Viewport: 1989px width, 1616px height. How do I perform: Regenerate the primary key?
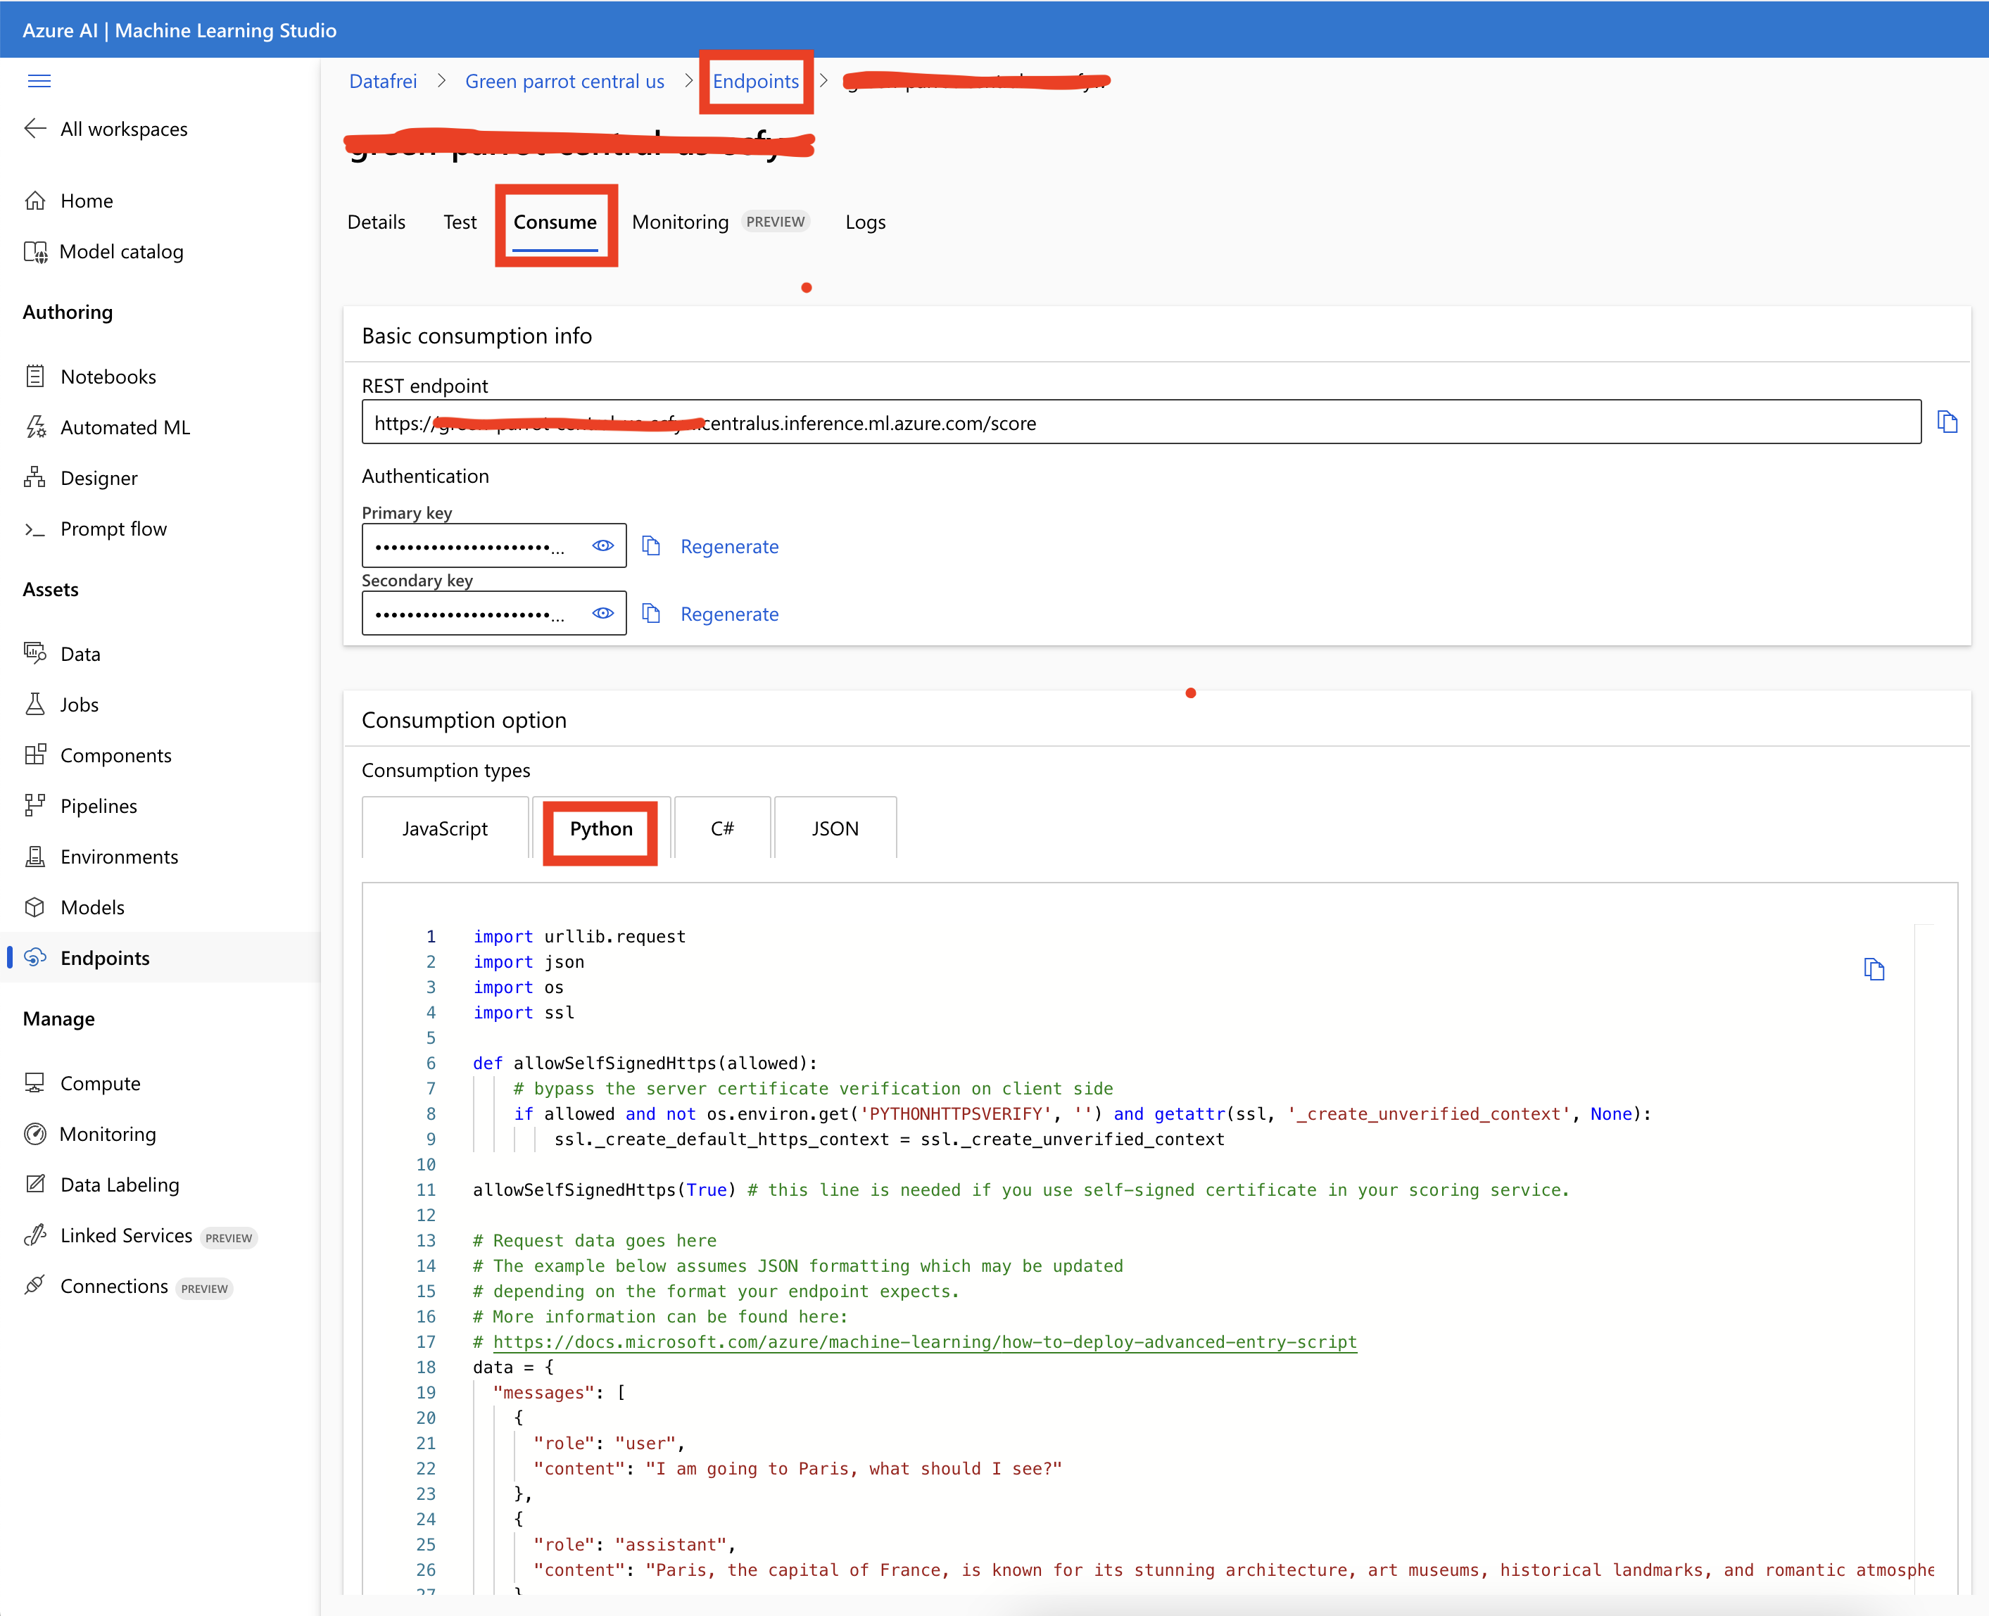pyautogui.click(x=730, y=546)
